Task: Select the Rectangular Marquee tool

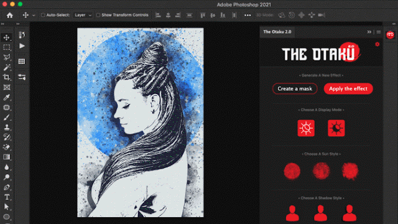Action: click(7, 47)
